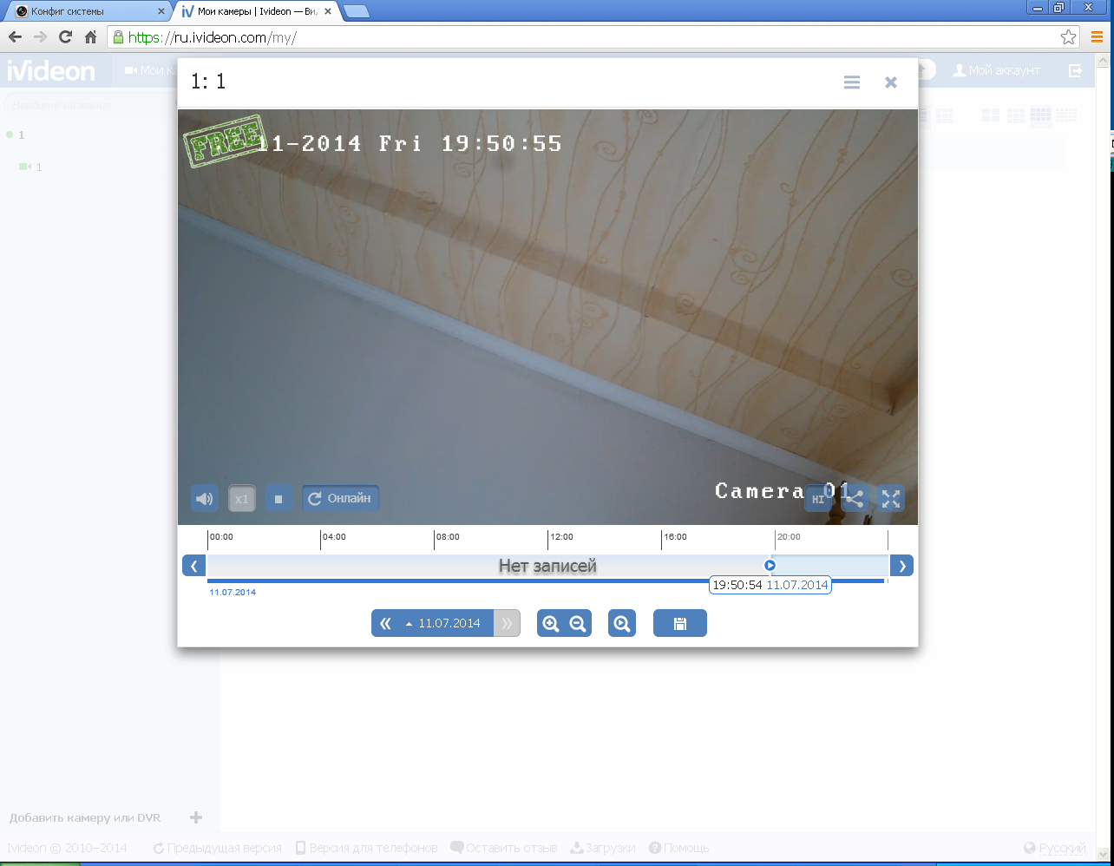Image resolution: width=1114 pixels, height=866 pixels.
Task: Click the Нет записей timeline bar
Action: pos(547,566)
